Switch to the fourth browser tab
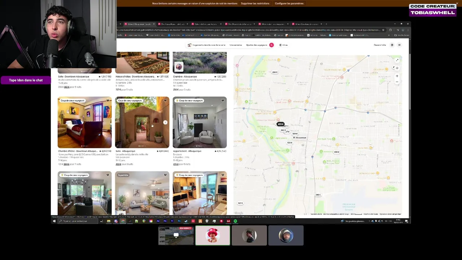 [240, 24]
